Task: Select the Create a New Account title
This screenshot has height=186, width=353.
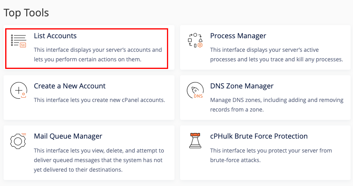Action: [70, 86]
